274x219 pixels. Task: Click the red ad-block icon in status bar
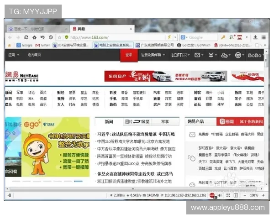click(212, 195)
